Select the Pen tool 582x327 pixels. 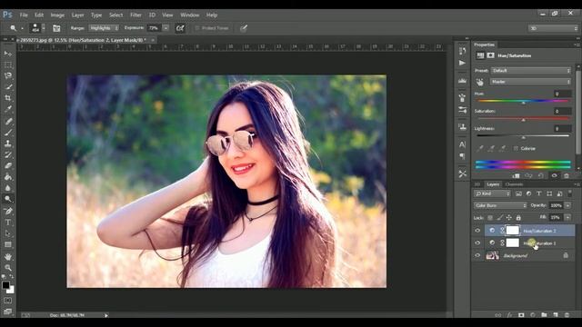tap(8, 211)
